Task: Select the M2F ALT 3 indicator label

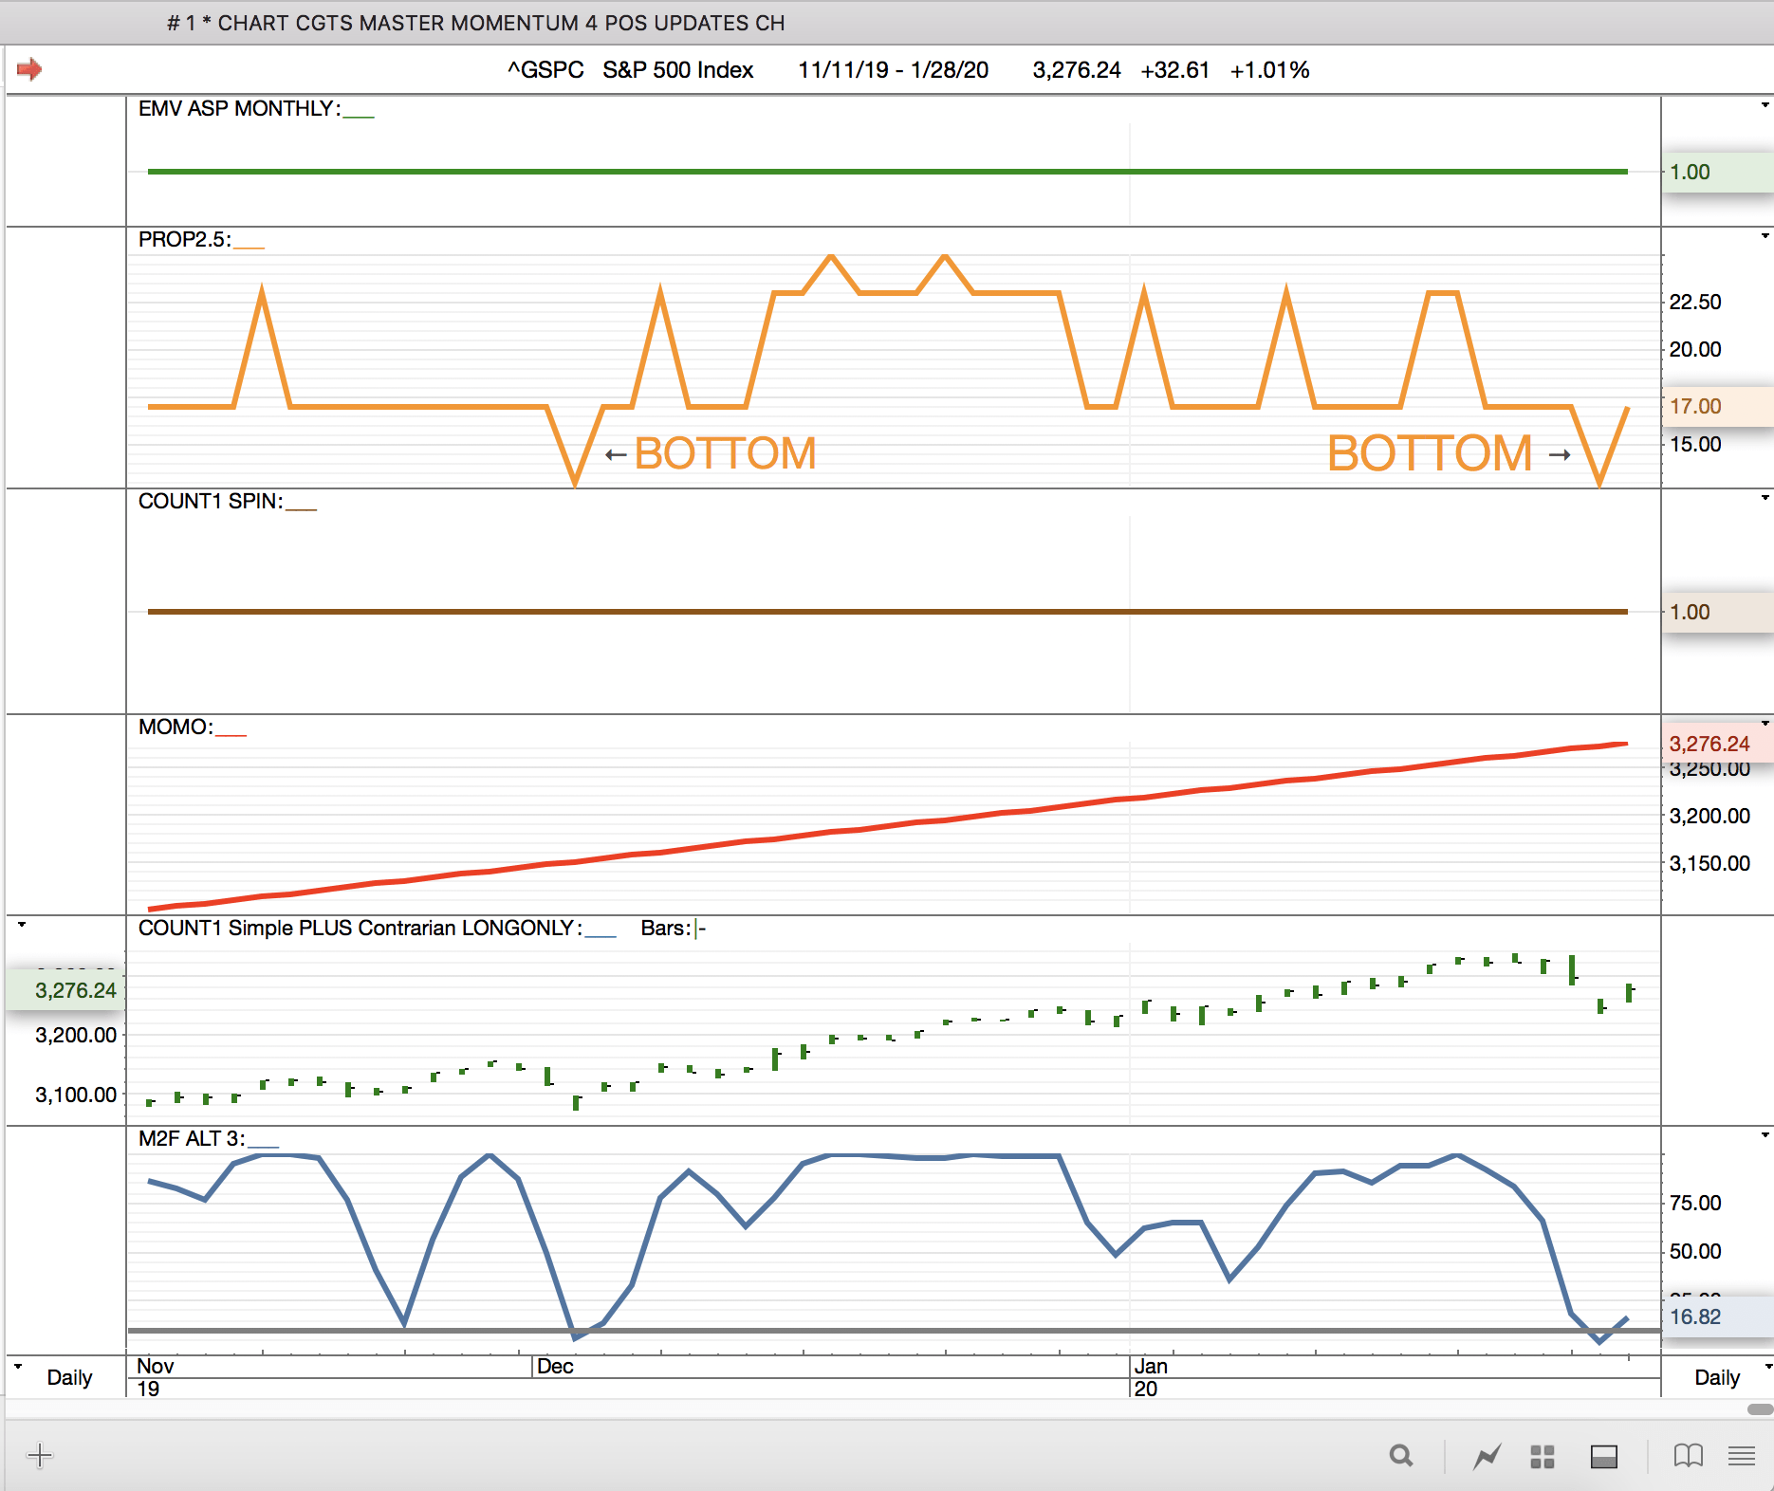Action: (191, 1138)
